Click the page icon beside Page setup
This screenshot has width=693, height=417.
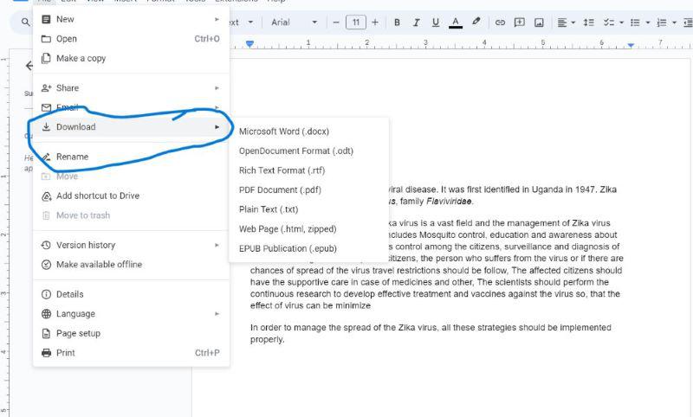click(46, 333)
